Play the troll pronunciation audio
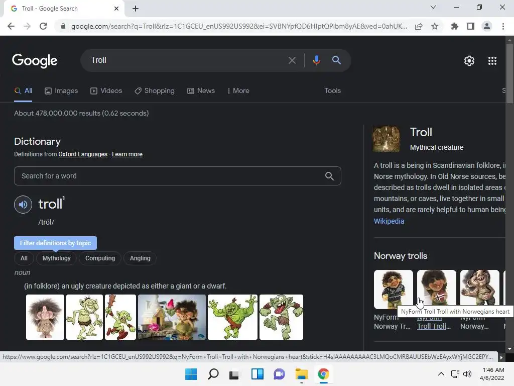The image size is (514, 386). point(23,205)
